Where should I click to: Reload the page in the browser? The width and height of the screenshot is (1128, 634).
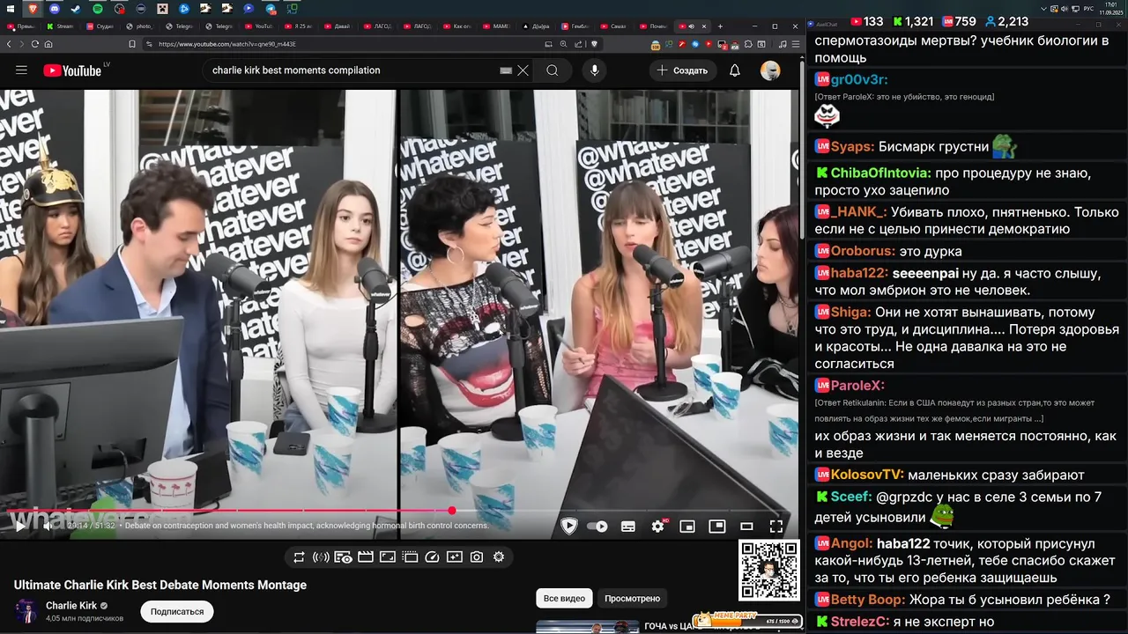click(x=34, y=44)
